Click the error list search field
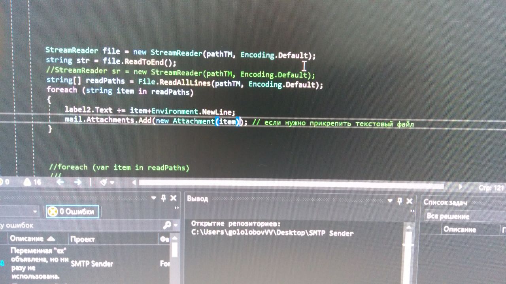Screen dimensions: 506x284 click(81, 225)
